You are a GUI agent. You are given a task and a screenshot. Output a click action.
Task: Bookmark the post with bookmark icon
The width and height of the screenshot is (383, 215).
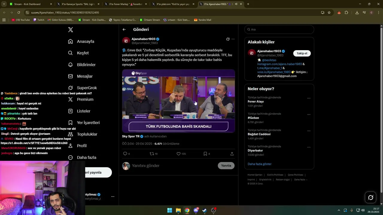click(205, 154)
